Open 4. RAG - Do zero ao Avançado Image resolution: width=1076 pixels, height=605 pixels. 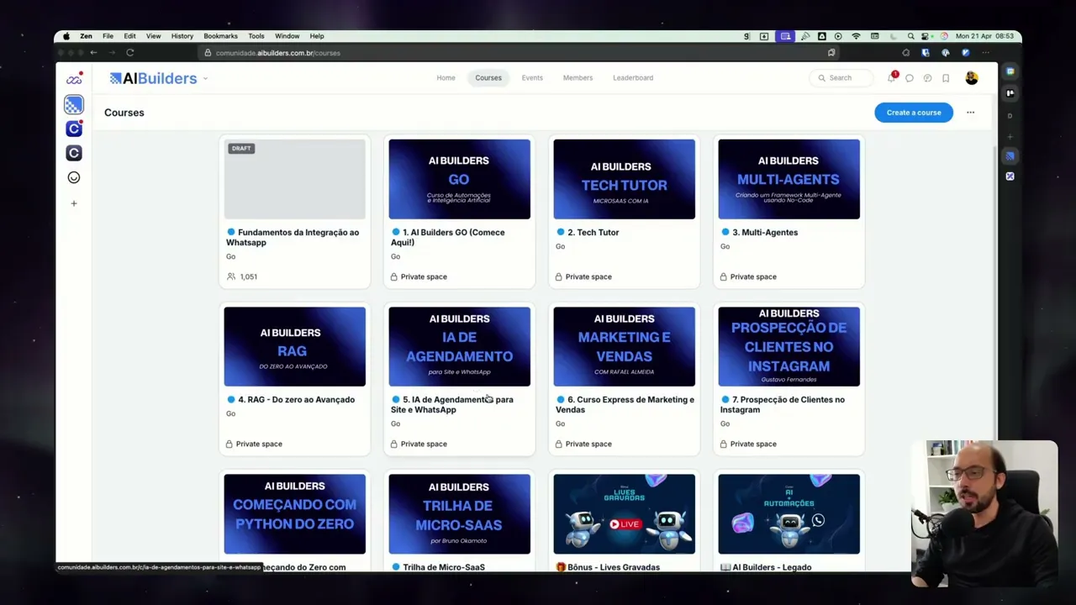click(x=296, y=399)
